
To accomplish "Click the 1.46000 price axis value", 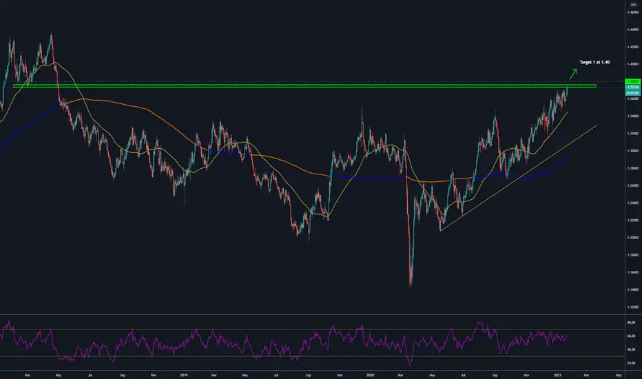I will click(x=633, y=12).
